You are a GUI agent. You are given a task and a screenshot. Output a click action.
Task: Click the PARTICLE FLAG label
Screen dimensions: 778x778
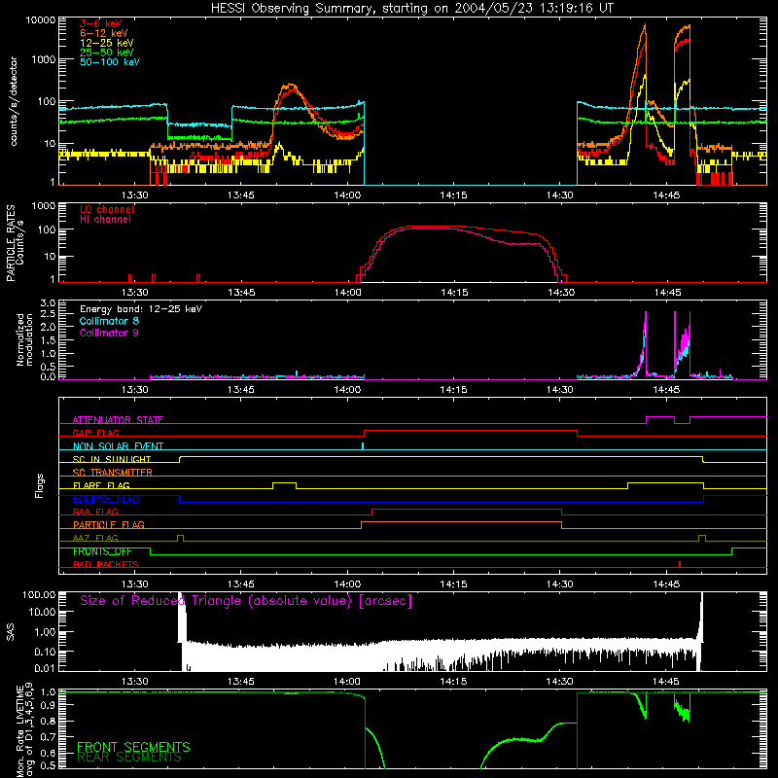tap(109, 524)
